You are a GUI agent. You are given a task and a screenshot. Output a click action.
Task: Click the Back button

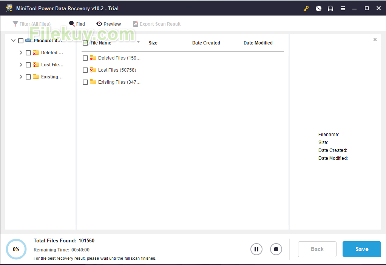pyautogui.click(x=317, y=249)
